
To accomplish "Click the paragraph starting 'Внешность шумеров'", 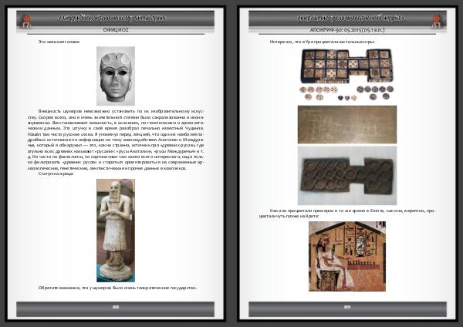I will [x=116, y=140].
